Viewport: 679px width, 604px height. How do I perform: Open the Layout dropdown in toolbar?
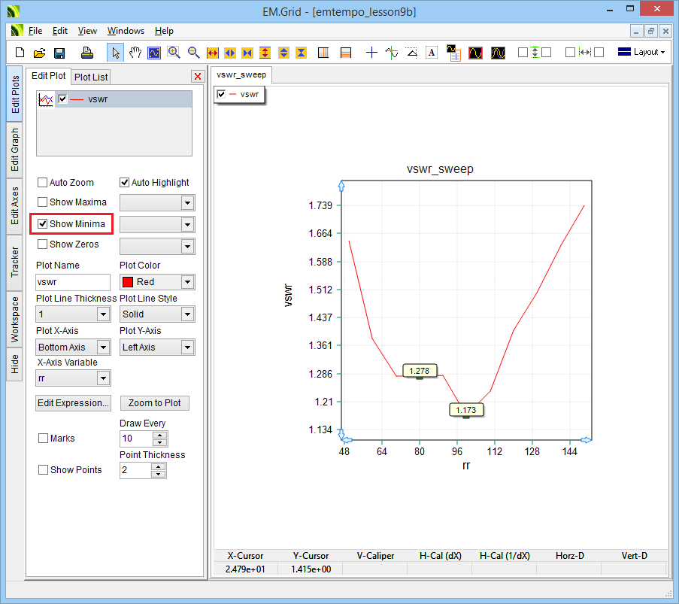pos(641,53)
